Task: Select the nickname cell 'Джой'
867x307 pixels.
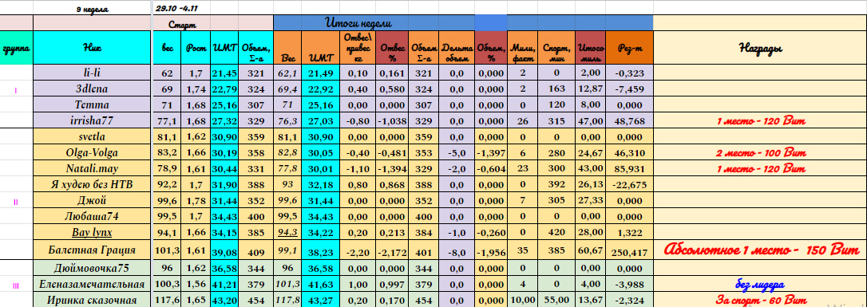Action: point(93,200)
